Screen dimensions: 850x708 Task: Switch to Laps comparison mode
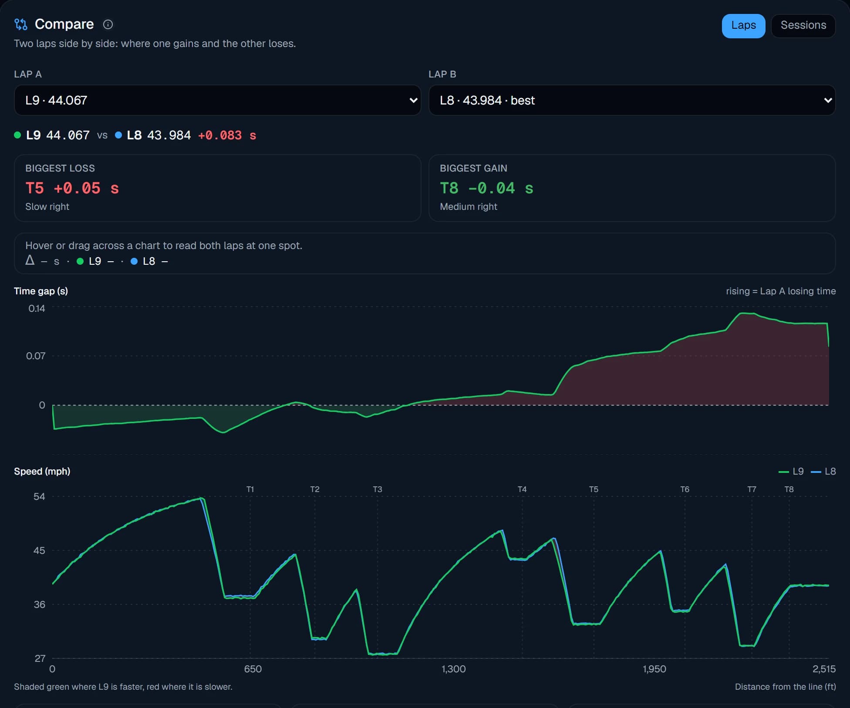pyautogui.click(x=743, y=26)
